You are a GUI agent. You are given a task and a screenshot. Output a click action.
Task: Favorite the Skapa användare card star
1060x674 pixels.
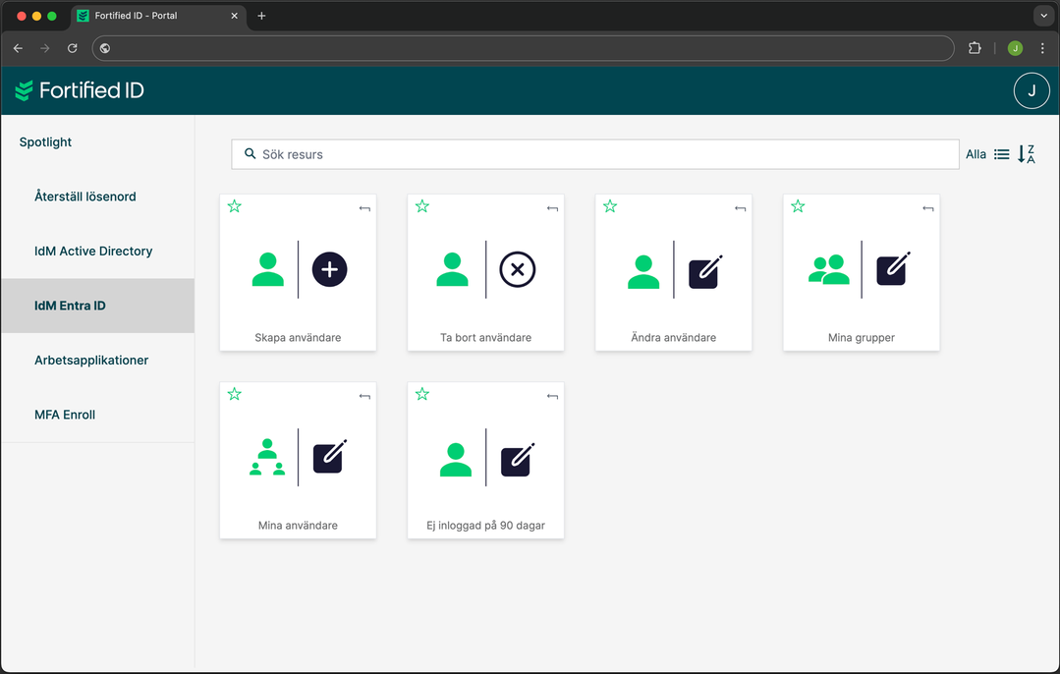(x=235, y=206)
